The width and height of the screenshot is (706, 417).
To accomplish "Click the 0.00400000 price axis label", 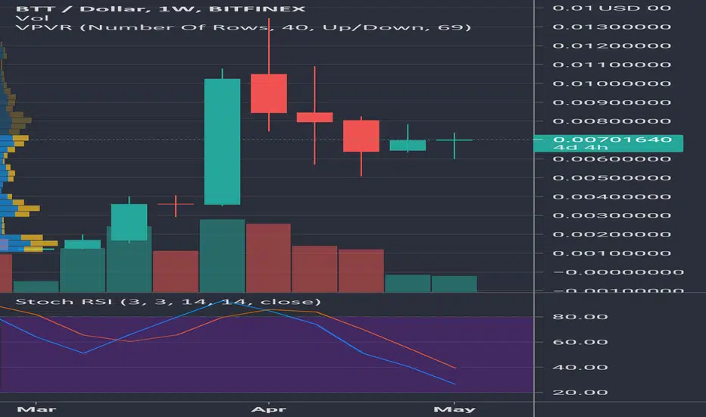I will pyautogui.click(x=611, y=196).
